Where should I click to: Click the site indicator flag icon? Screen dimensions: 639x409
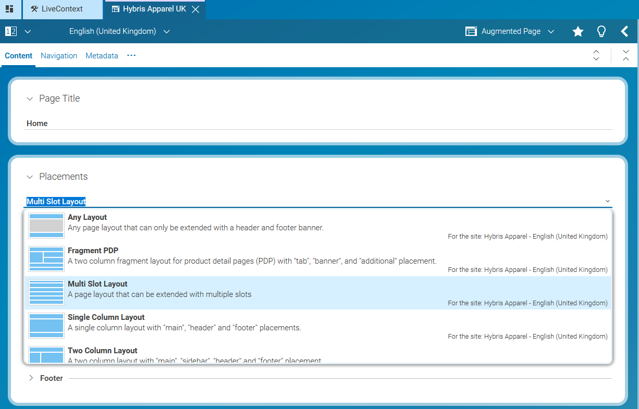[11, 31]
